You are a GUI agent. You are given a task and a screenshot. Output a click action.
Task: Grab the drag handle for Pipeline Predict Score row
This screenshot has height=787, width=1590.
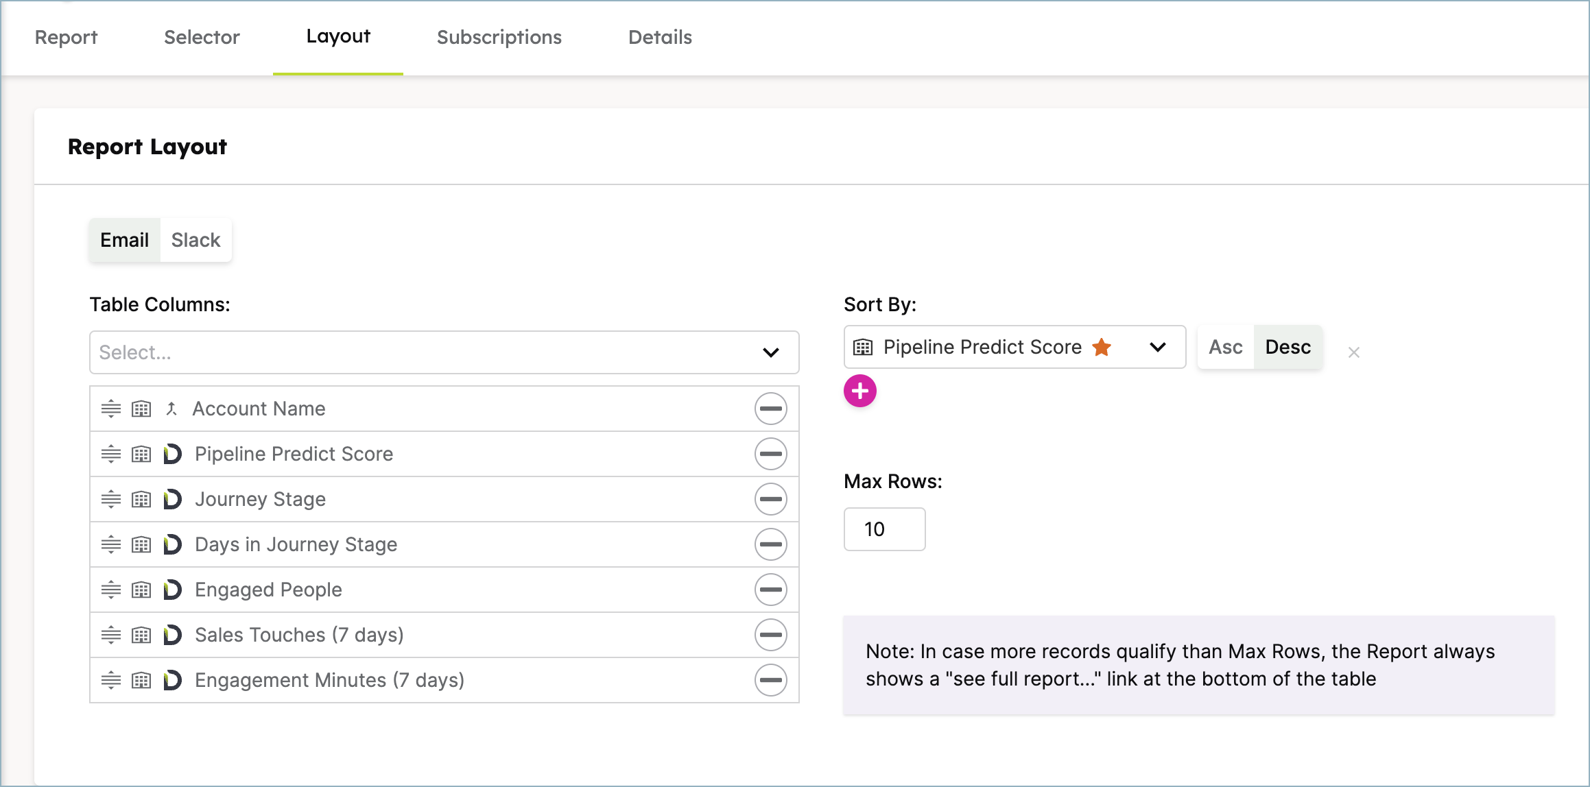[x=110, y=455]
